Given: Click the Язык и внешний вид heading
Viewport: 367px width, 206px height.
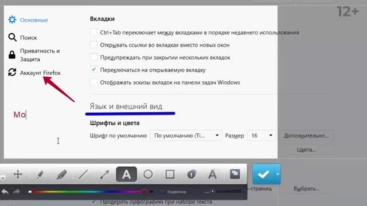Looking at the screenshot, I should tap(126, 106).
